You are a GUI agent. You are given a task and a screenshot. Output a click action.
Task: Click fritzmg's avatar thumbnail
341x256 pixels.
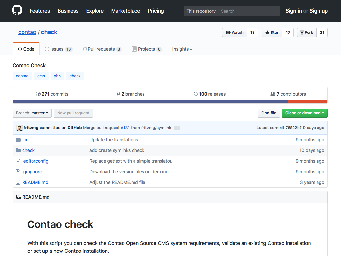coord(19,128)
